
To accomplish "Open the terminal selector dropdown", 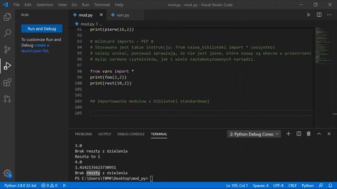I will point(254,134).
